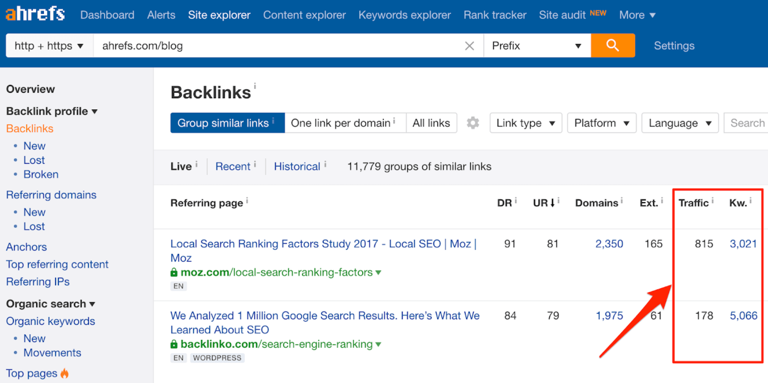This screenshot has height=383, width=768.
Task: Switch to the Recent tab
Action: 233,167
